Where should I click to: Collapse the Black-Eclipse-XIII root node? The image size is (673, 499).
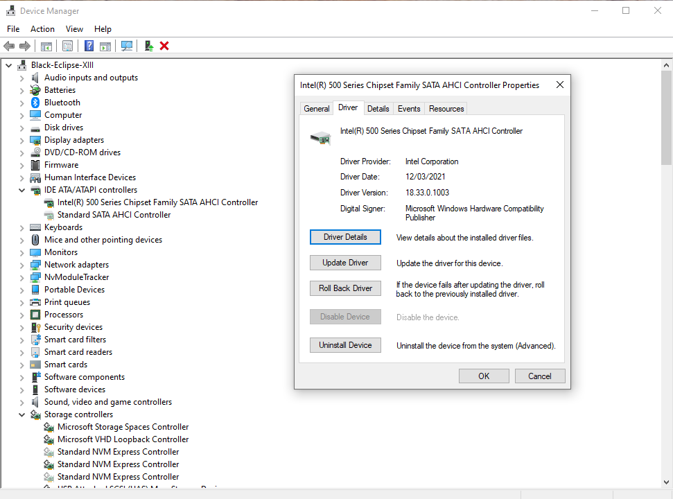[x=8, y=65]
